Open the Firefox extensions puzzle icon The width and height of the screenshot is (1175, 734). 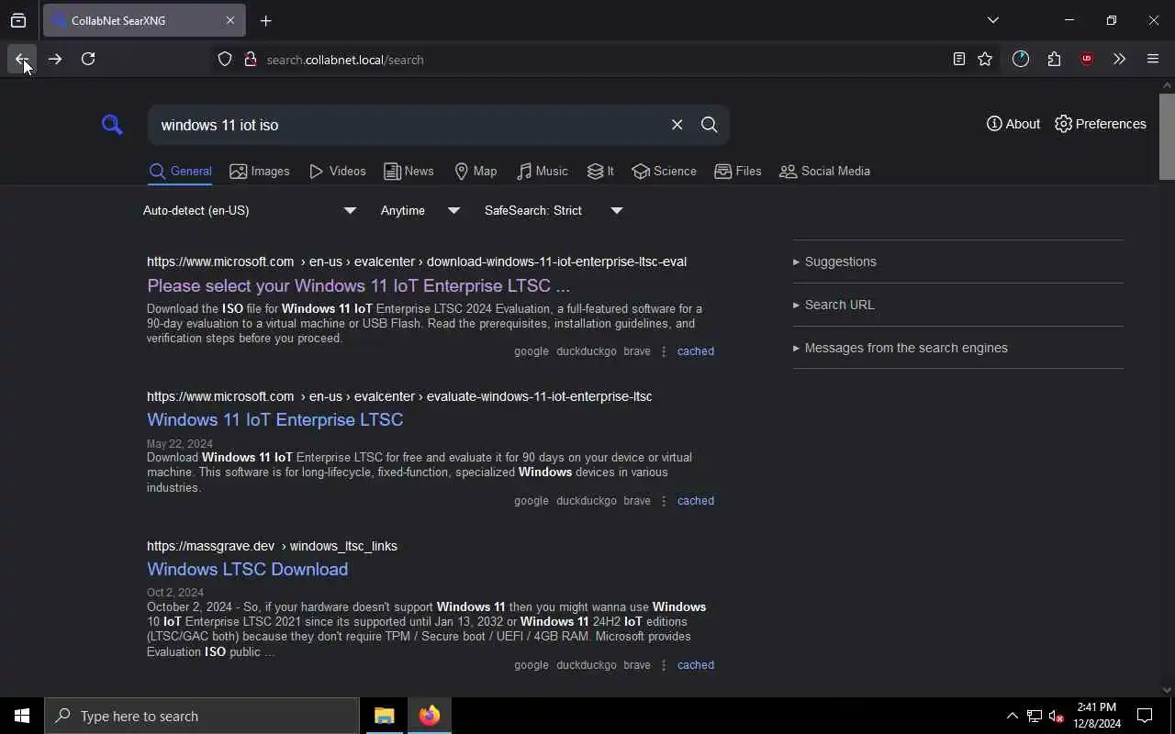(x=1054, y=59)
